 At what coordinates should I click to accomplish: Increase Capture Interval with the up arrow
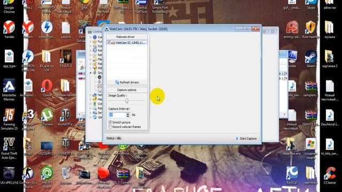128,114
